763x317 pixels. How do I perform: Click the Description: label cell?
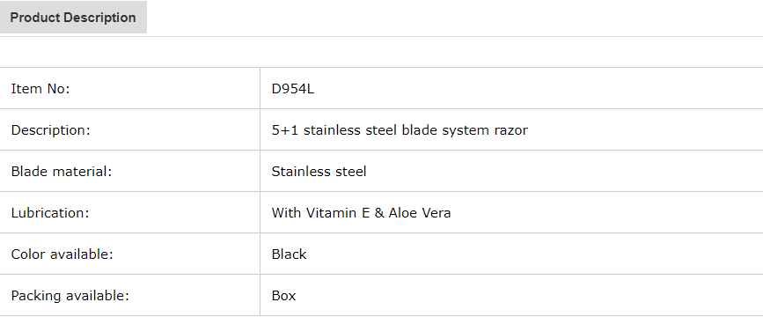130,130
